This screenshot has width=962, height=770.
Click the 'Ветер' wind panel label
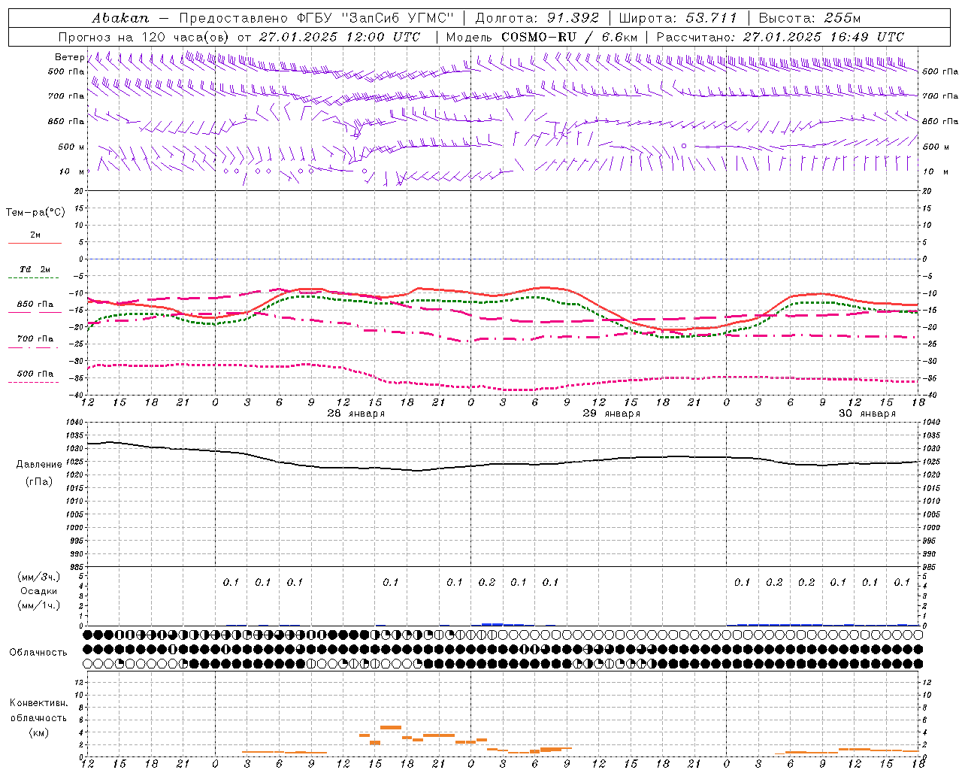click(70, 57)
